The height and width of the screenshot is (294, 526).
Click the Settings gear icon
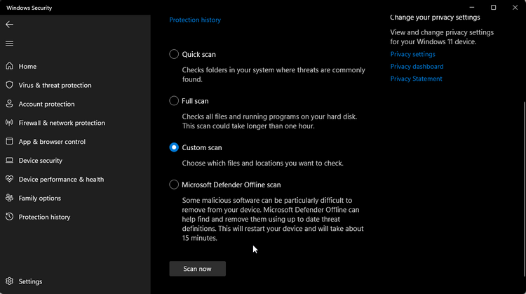point(9,281)
